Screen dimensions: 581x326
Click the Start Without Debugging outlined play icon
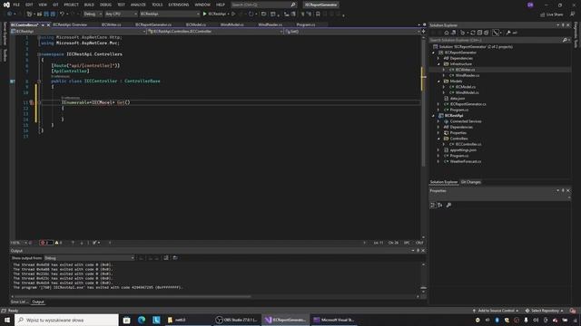click(x=233, y=14)
